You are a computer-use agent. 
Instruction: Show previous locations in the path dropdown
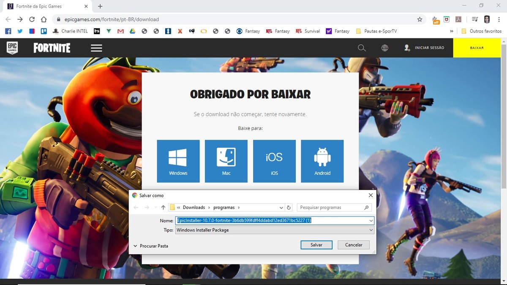tap(281, 207)
